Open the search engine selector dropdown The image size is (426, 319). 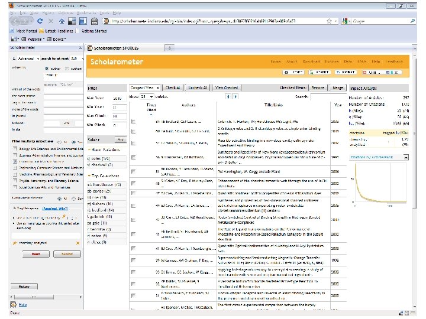(346, 21)
